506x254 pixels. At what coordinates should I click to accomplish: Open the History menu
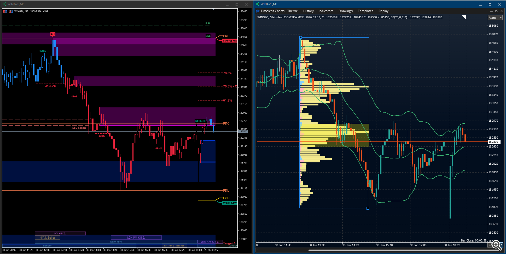click(308, 11)
